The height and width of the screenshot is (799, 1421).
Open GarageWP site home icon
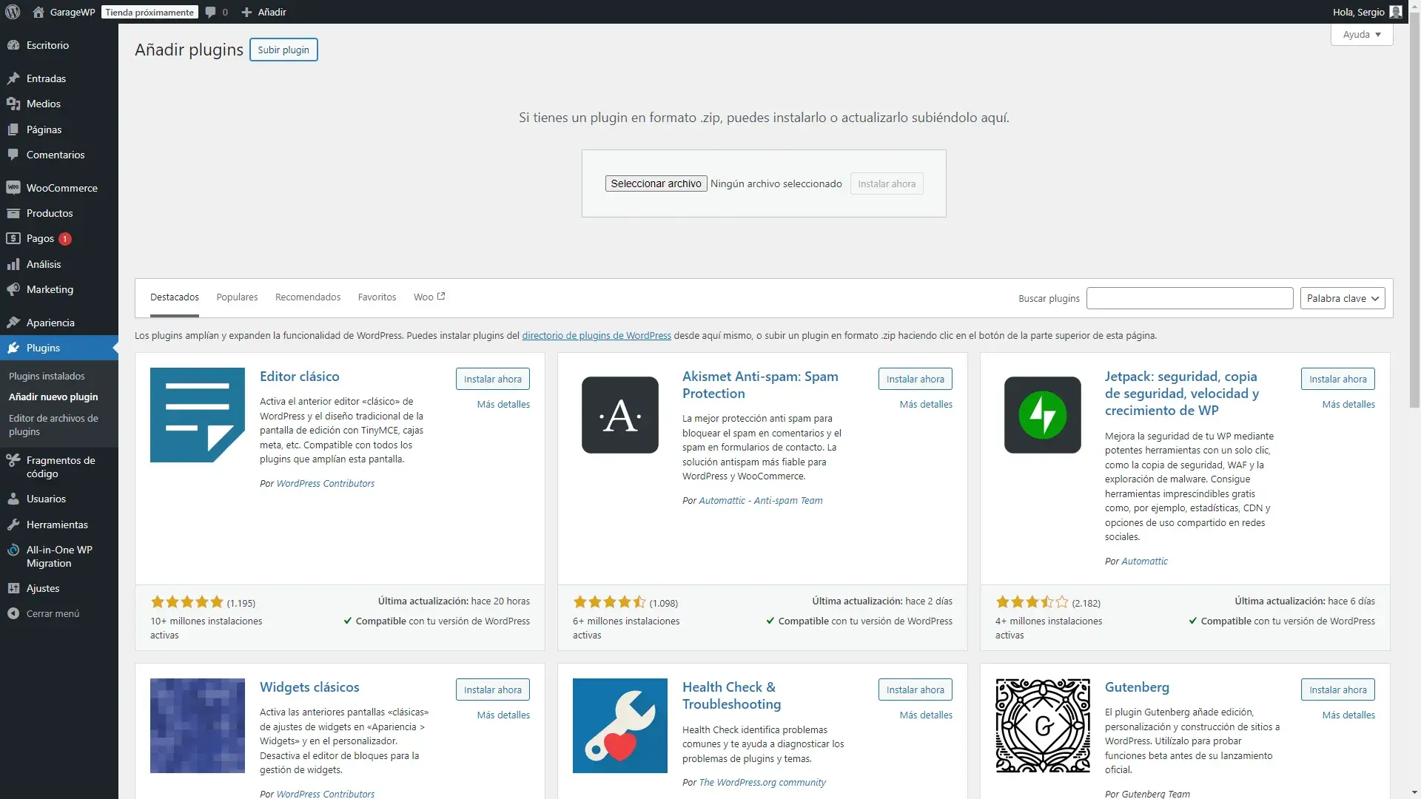[x=38, y=12]
